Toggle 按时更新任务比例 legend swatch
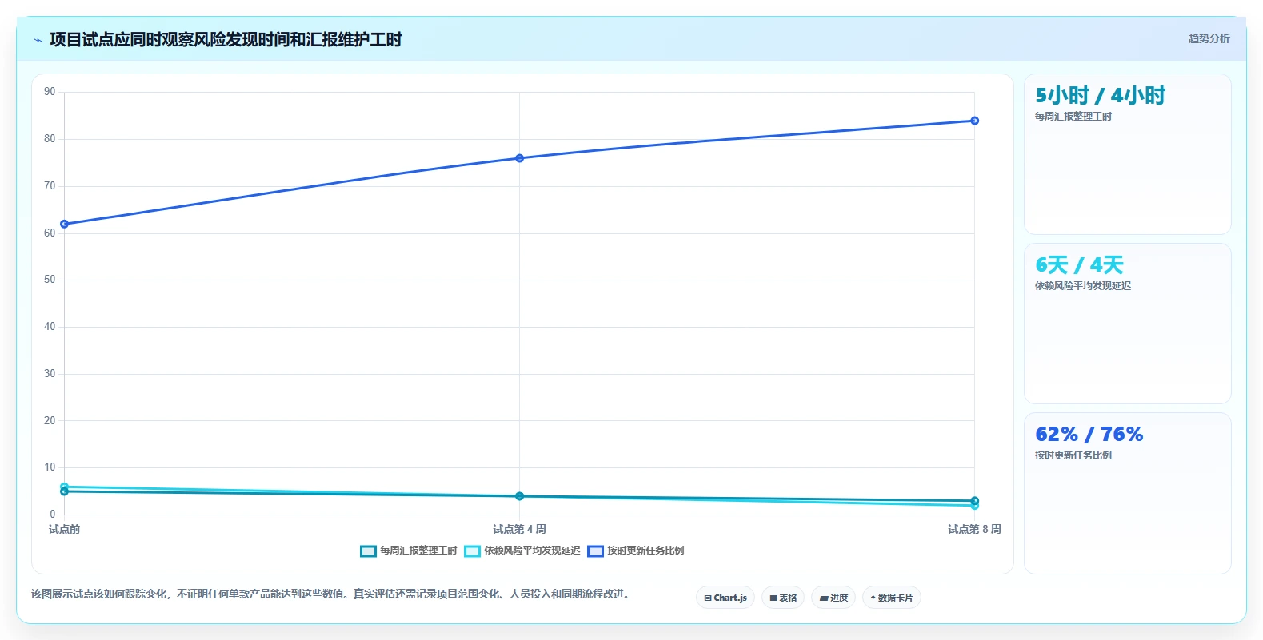The width and height of the screenshot is (1263, 640). pos(595,551)
